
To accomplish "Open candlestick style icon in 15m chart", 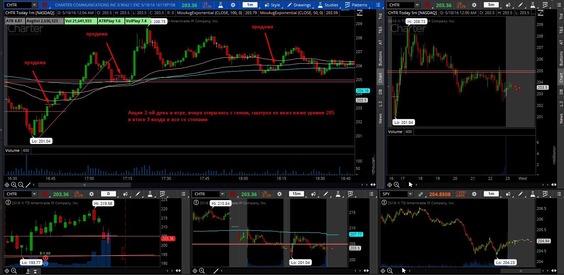I will [x=314, y=194].
